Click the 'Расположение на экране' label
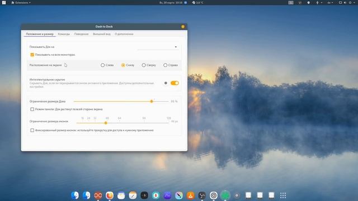This screenshot has width=358, height=201. click(46, 65)
